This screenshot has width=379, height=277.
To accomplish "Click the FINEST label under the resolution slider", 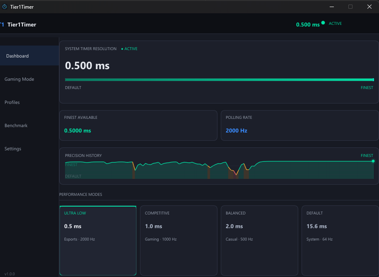I will pos(367,87).
